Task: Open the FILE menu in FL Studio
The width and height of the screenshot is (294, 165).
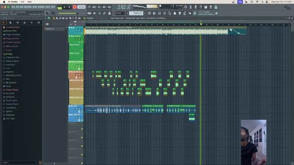Action: tap(13, 7)
